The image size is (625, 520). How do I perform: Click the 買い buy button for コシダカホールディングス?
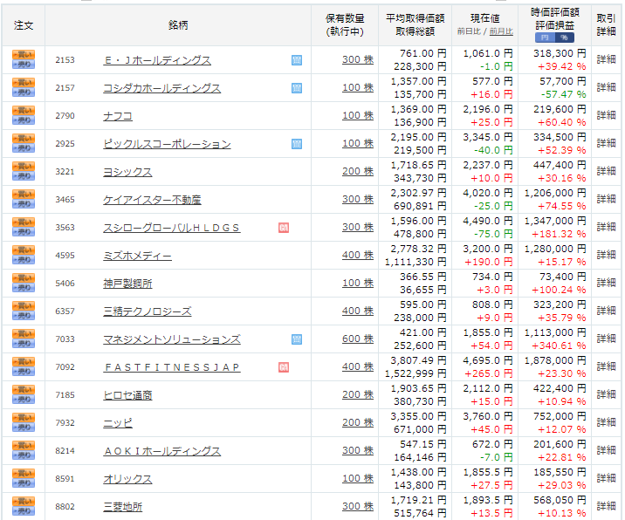pos(24,83)
